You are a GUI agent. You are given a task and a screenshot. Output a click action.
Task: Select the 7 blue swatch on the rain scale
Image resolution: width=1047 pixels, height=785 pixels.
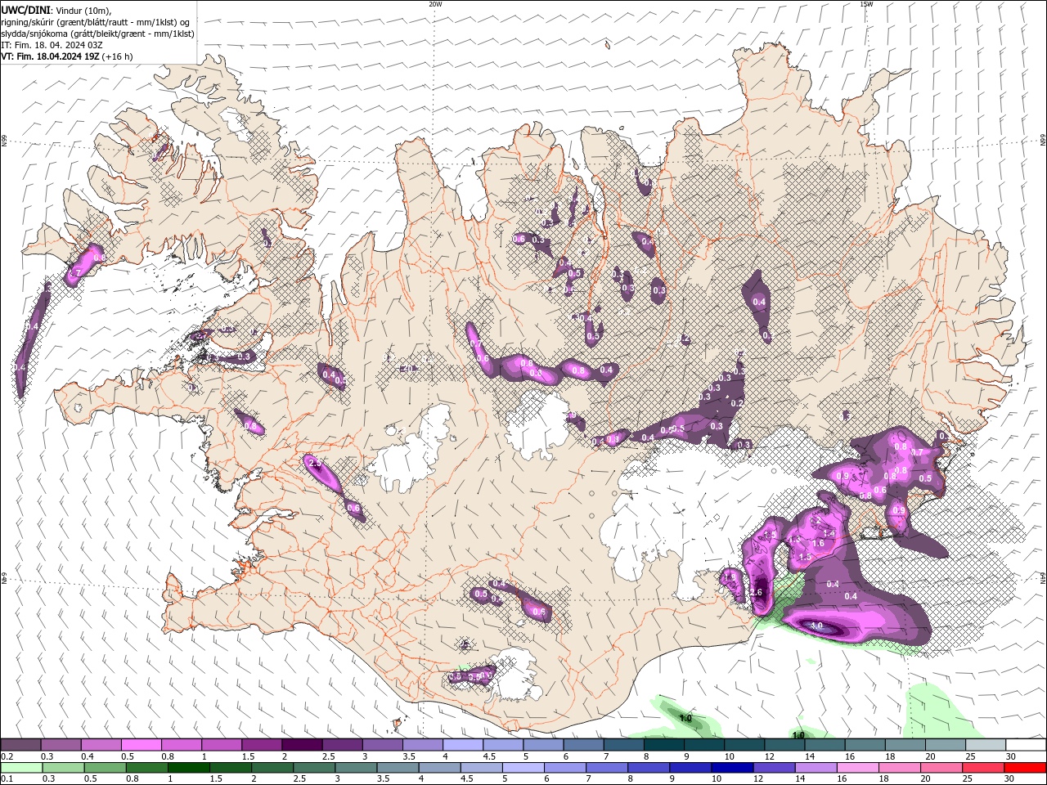point(605,768)
